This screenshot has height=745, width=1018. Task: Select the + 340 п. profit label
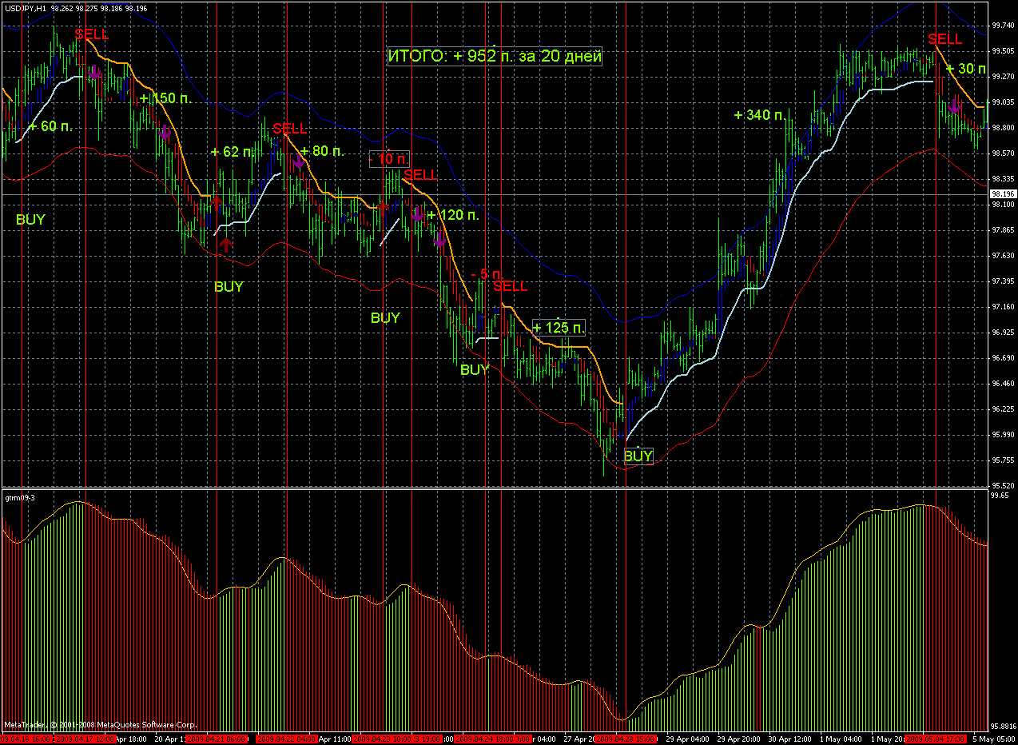point(760,115)
